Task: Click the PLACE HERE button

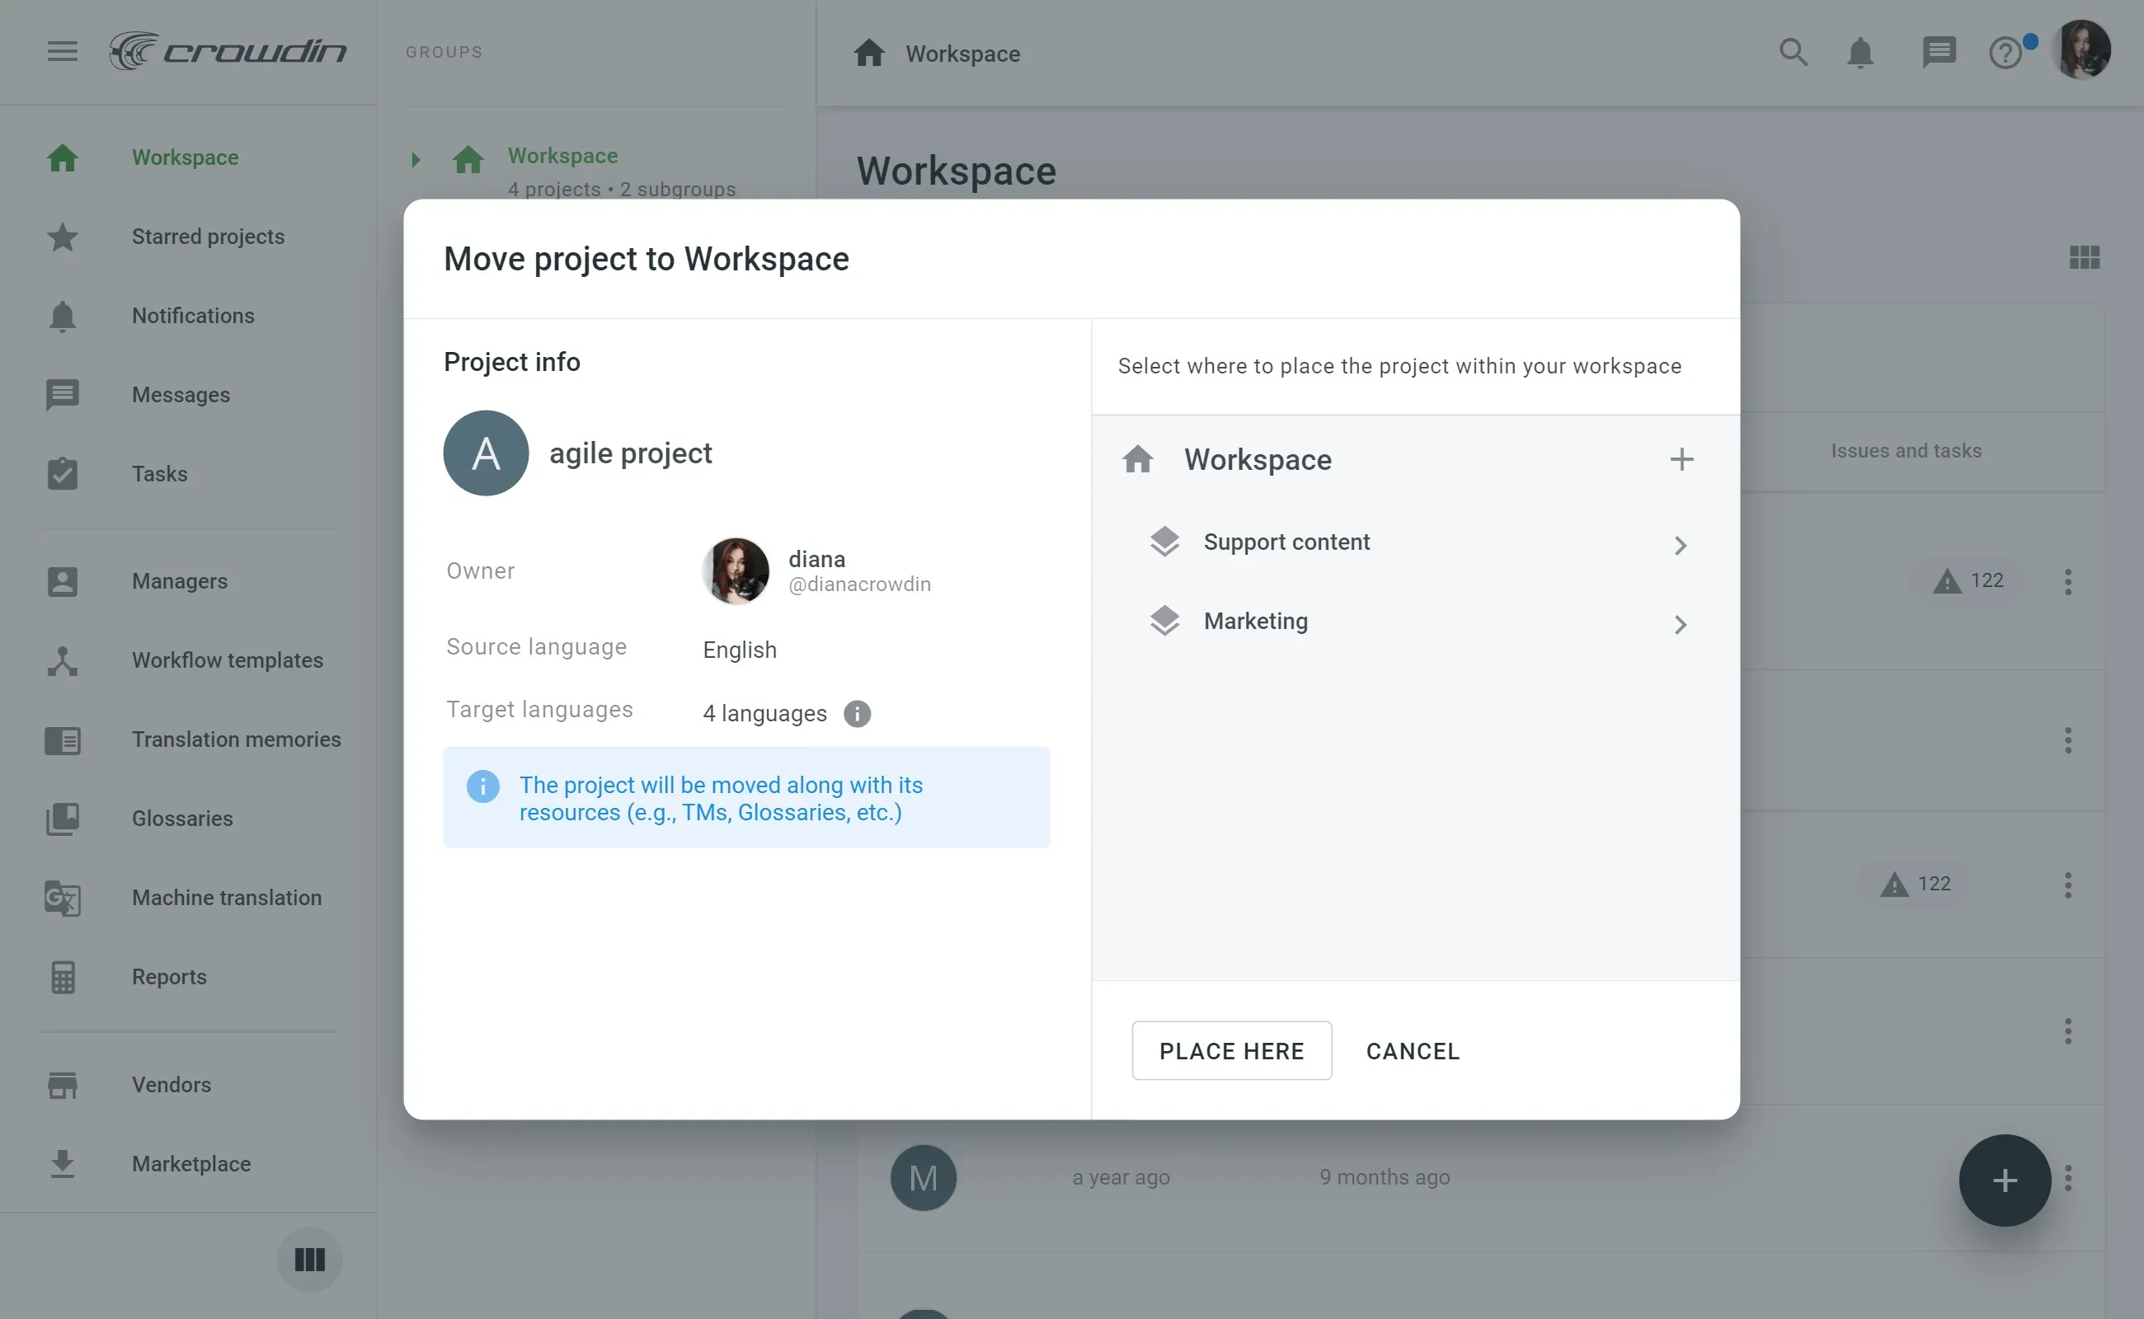Action: [1231, 1050]
